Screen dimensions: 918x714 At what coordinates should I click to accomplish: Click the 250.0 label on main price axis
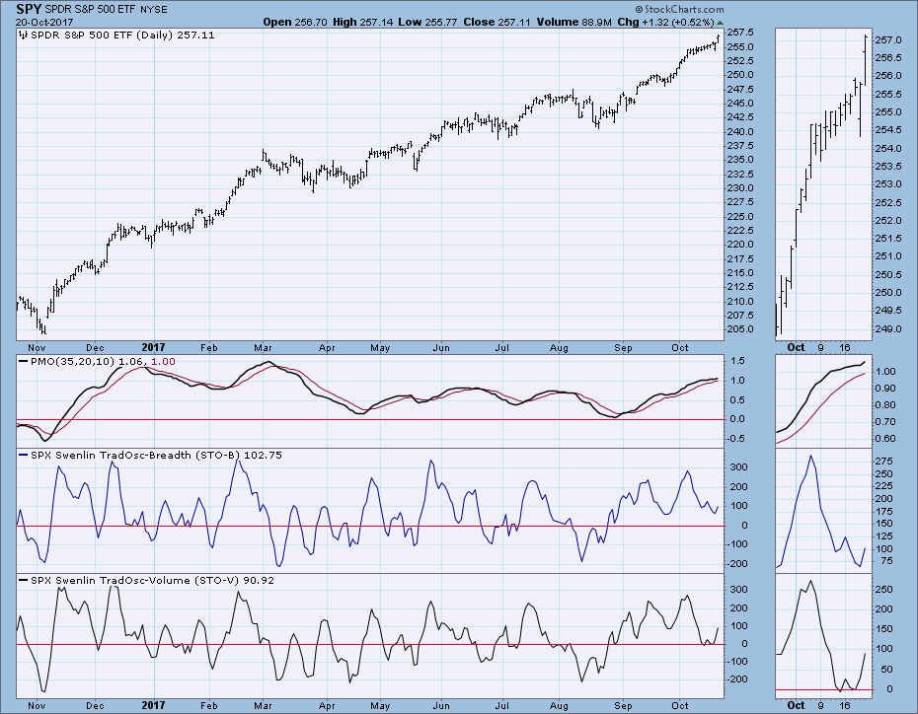coord(741,75)
